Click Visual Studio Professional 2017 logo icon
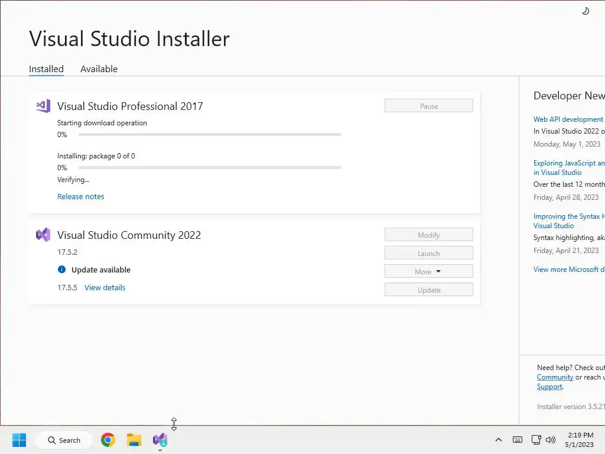The image size is (605, 454). (x=43, y=106)
